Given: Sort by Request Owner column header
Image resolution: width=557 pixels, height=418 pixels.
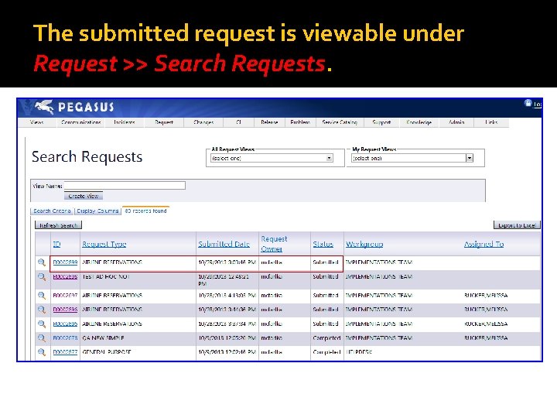Looking at the screenshot, I should (x=274, y=244).
